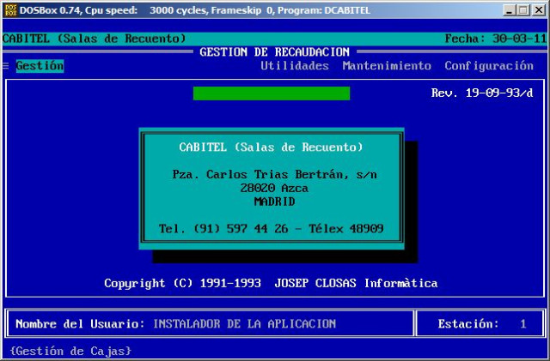Click the Pza. Carlos Trias Bertrán address line
Screen dimensions: 550x361
[275, 174]
